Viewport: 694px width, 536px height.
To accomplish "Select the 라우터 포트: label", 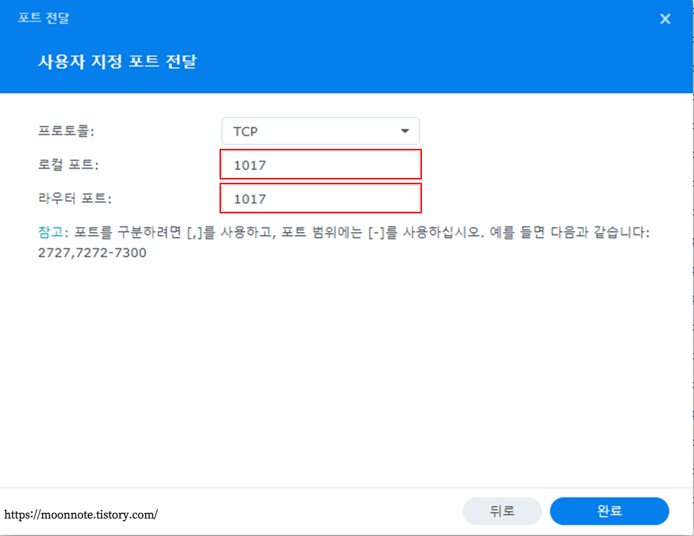I will click(75, 199).
